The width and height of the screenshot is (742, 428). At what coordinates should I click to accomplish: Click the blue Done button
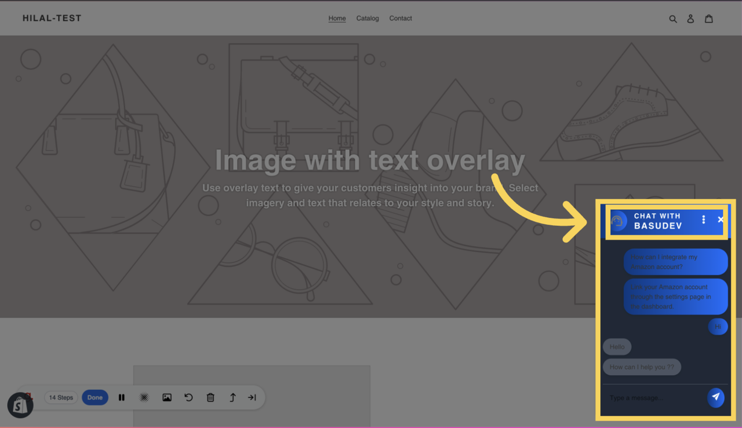click(x=95, y=397)
